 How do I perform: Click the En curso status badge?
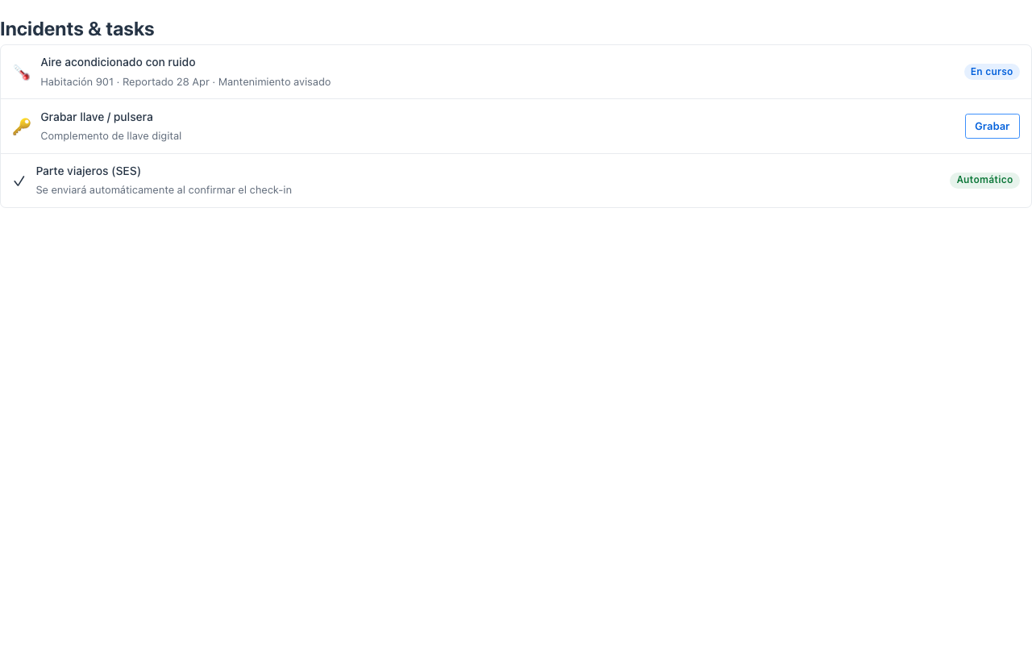[992, 72]
